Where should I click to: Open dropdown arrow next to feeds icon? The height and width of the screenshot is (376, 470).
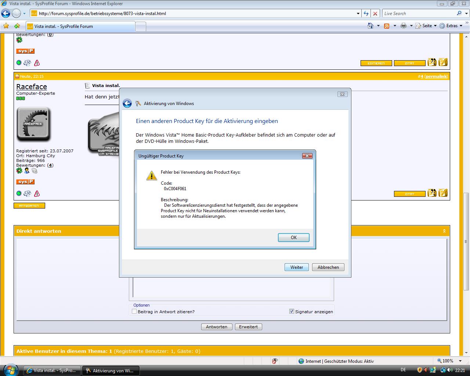[x=395, y=26]
